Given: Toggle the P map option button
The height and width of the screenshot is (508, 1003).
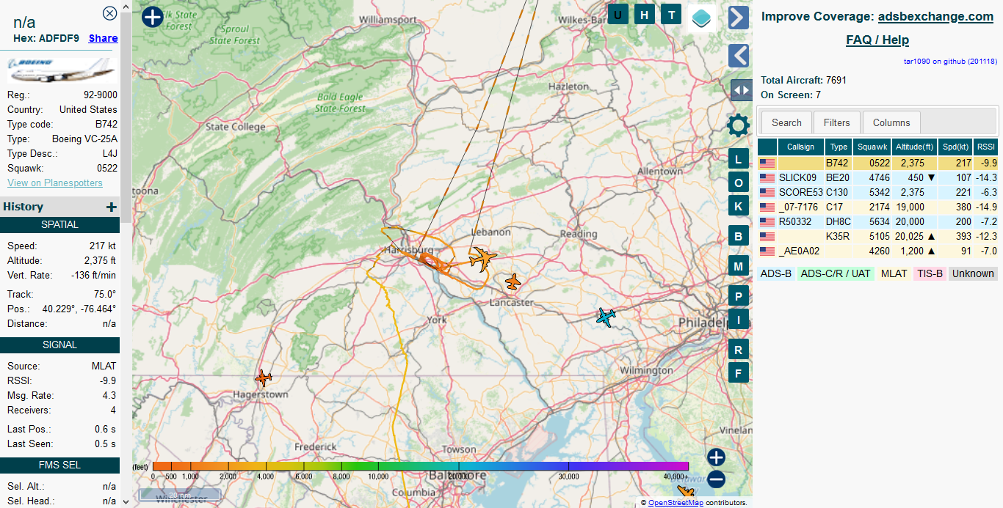Looking at the screenshot, I should (739, 296).
